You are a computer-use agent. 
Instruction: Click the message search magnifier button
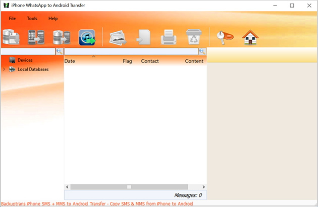202,51
